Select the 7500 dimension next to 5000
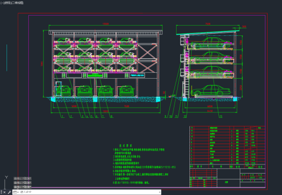The height and width of the screenshot is (195, 282). (127, 106)
